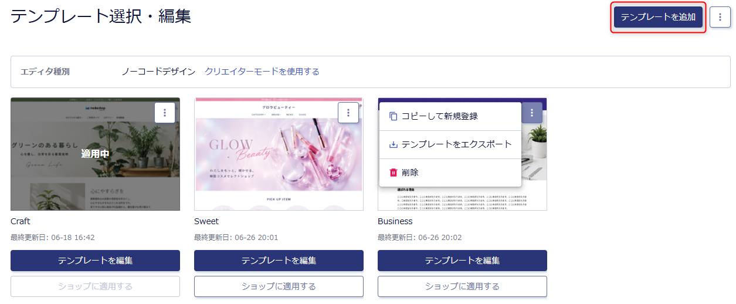The height and width of the screenshot is (304, 736).
Task: Select テンプレートをエクスポート from the menu
Action: 450,144
